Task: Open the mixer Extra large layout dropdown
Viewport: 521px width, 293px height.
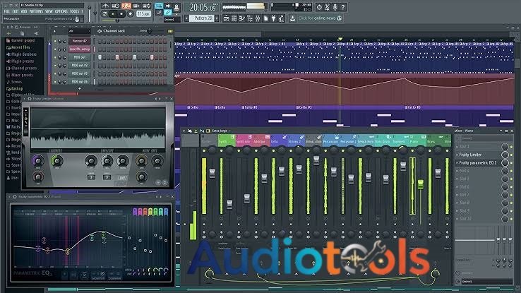Action: pyautogui.click(x=220, y=131)
